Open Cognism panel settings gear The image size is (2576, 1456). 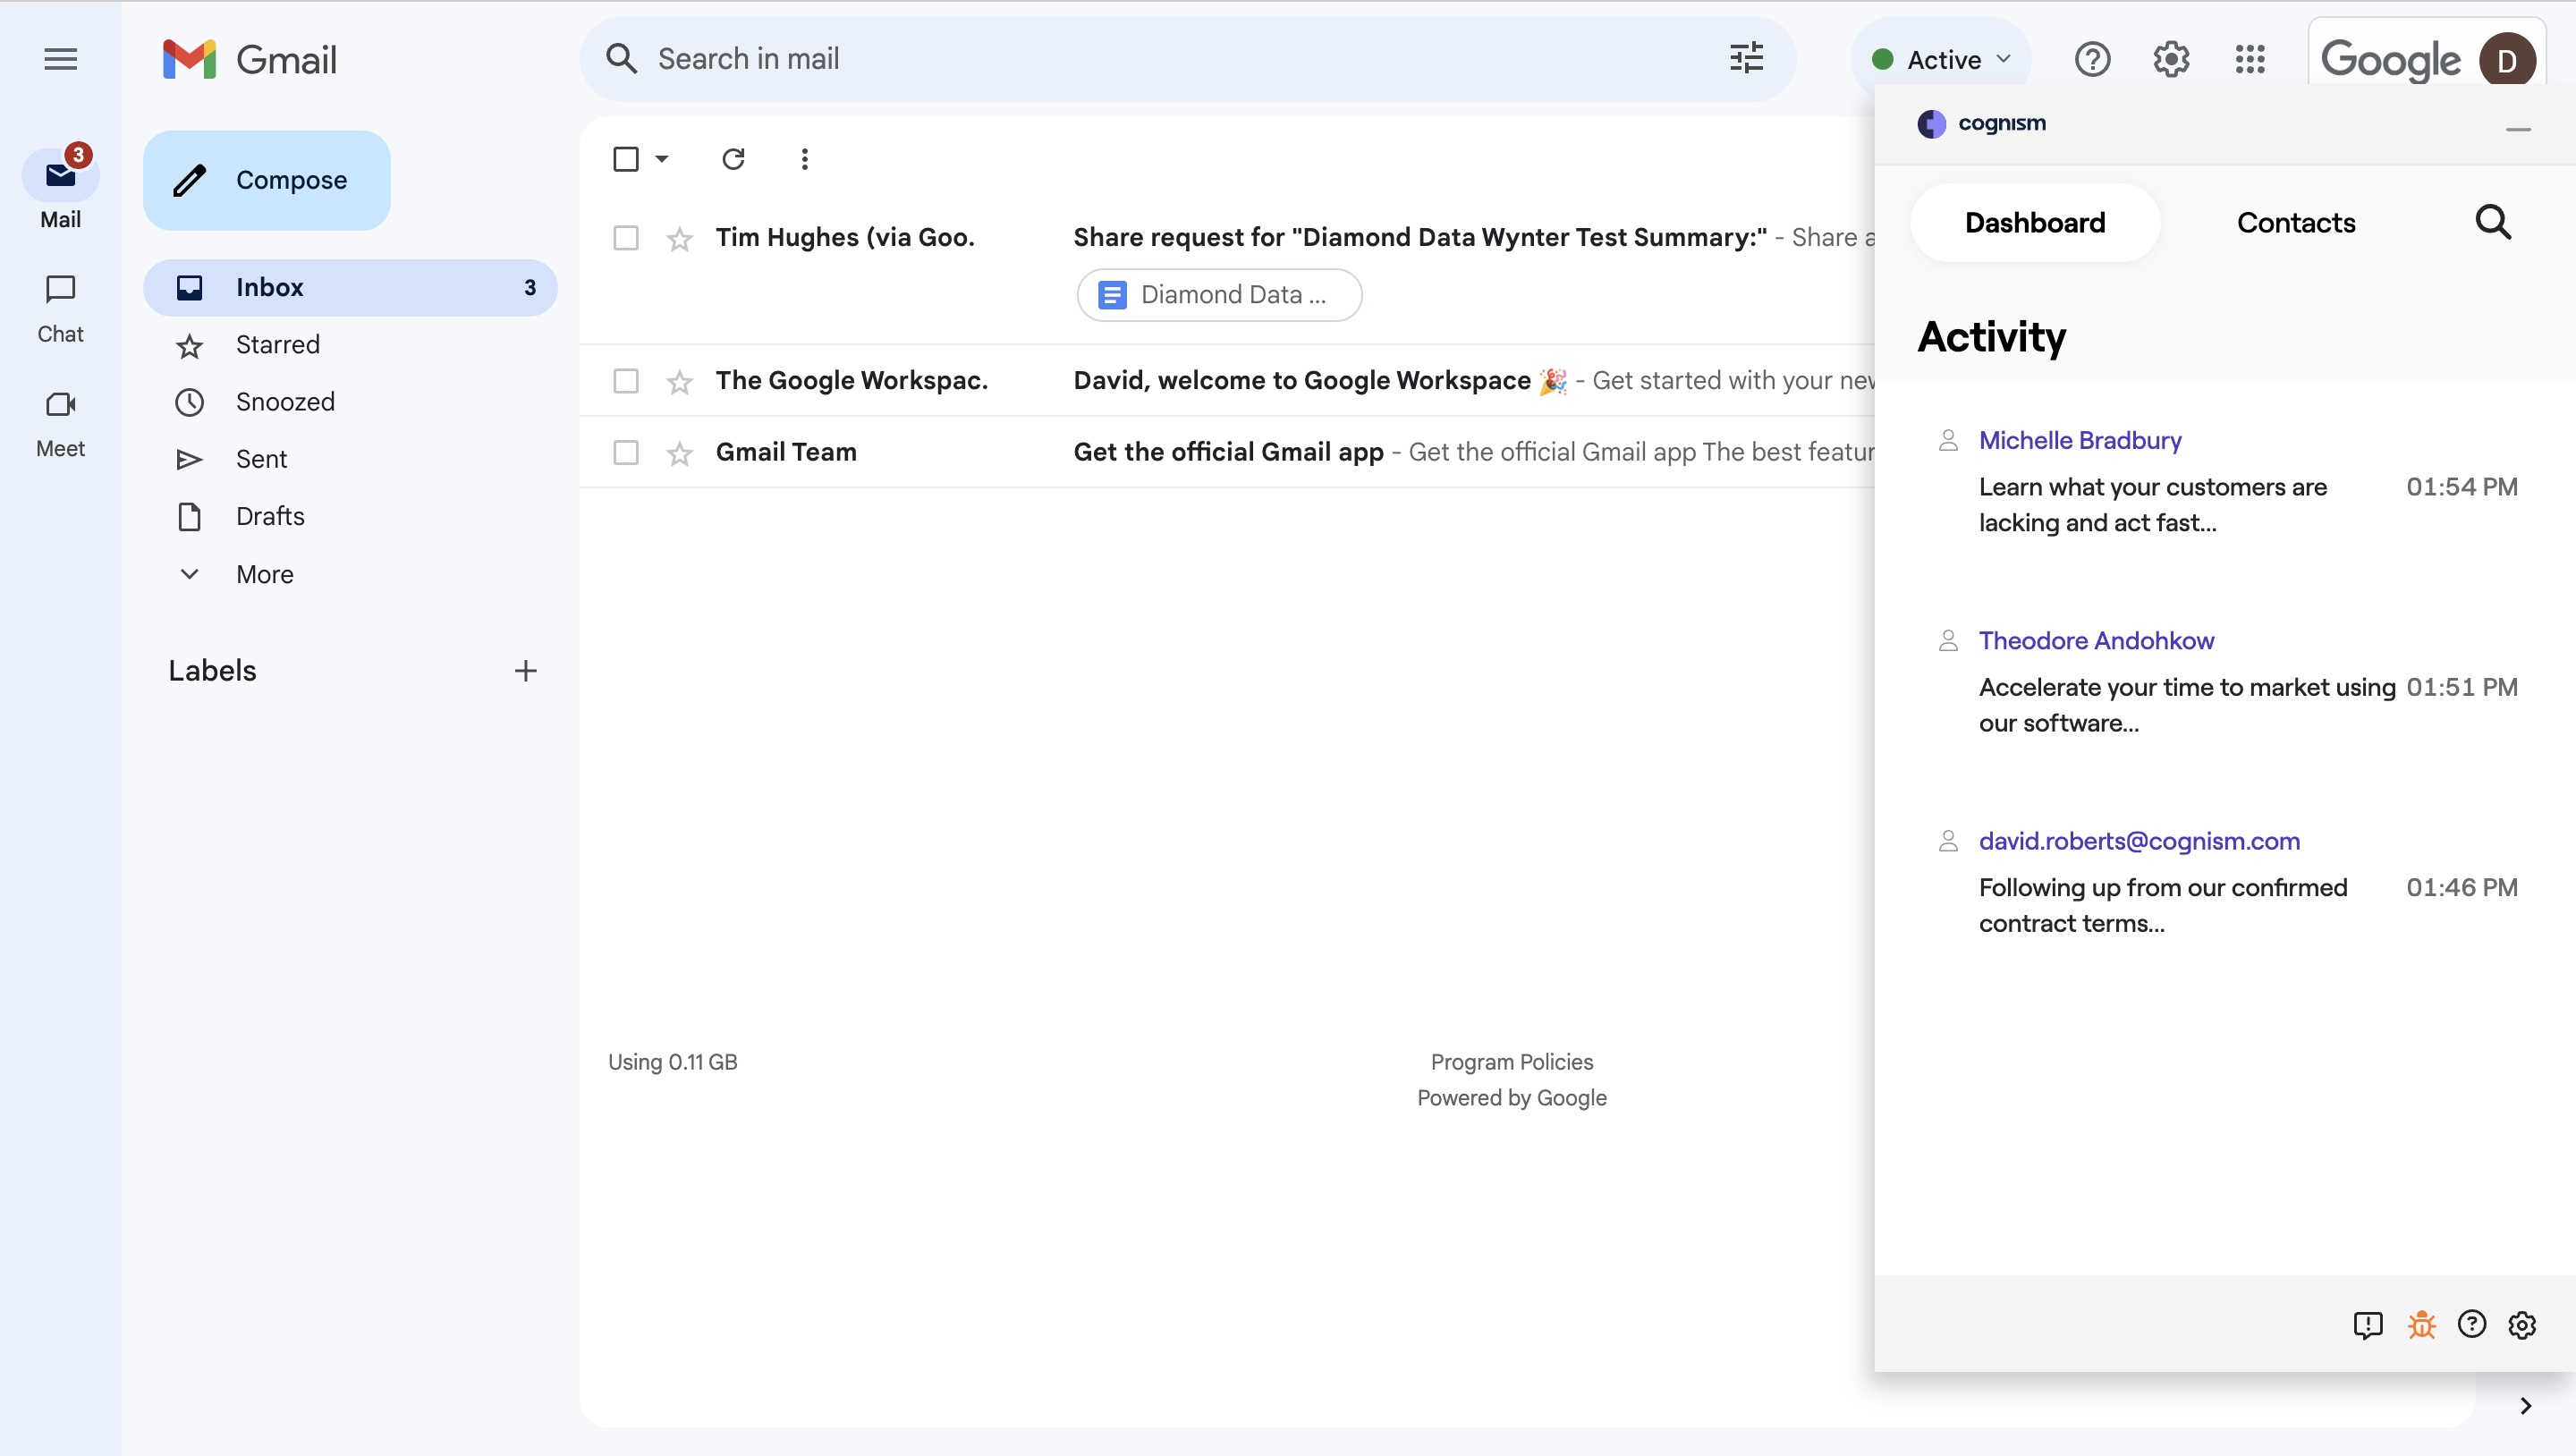pos(2522,1325)
